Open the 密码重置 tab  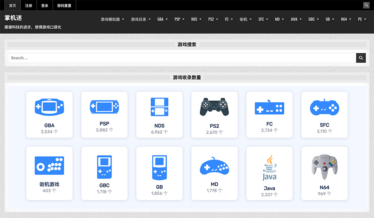click(64, 6)
